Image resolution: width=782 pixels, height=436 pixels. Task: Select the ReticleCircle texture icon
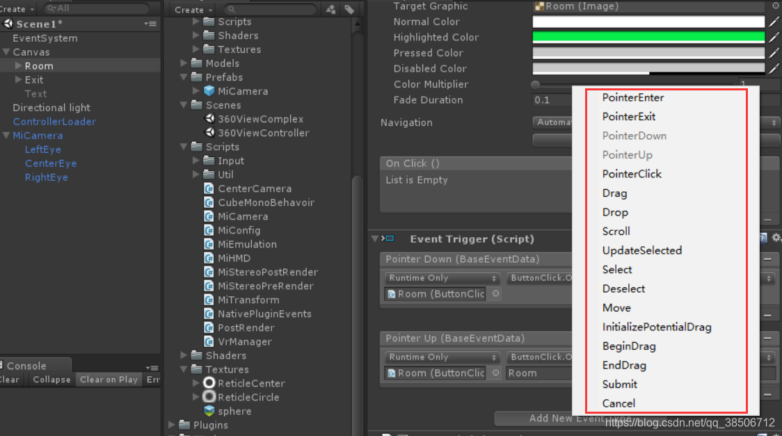click(x=209, y=397)
